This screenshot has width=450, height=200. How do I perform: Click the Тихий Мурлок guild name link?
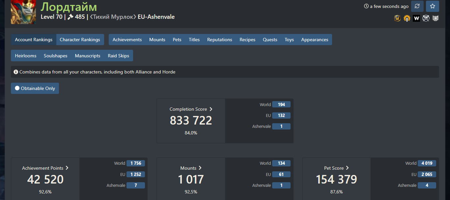point(113,17)
